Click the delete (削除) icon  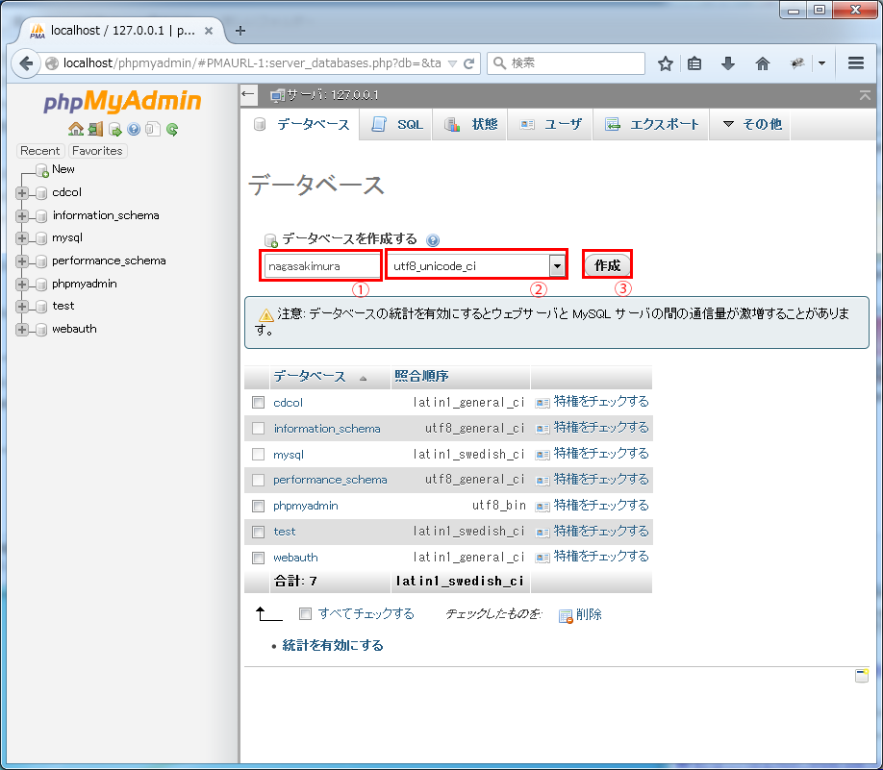(x=566, y=615)
